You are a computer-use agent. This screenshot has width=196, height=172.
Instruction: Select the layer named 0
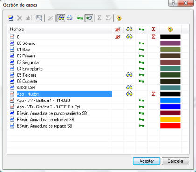click(x=18, y=37)
